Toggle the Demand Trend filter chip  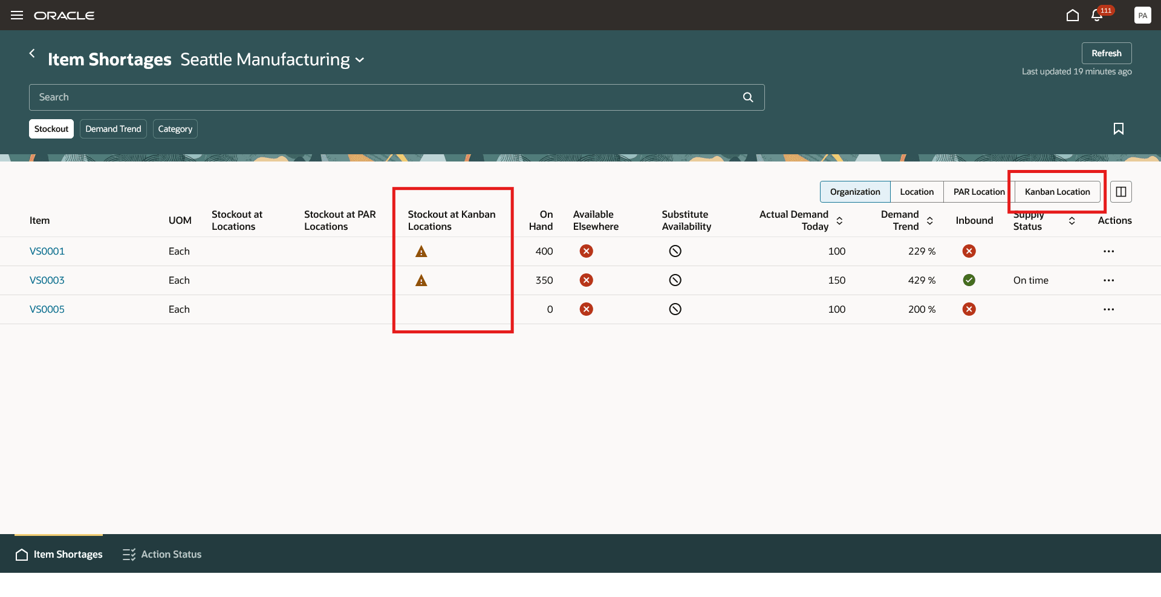click(113, 129)
